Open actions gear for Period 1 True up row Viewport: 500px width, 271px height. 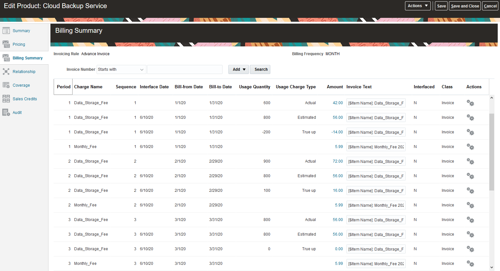pos(470,132)
